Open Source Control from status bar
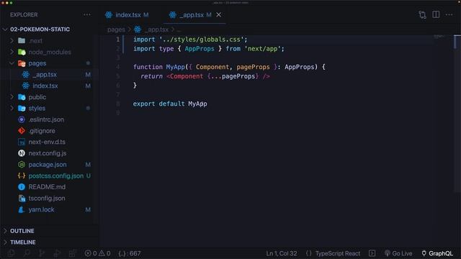461x259 pixels. pyautogui.click(x=42, y=253)
